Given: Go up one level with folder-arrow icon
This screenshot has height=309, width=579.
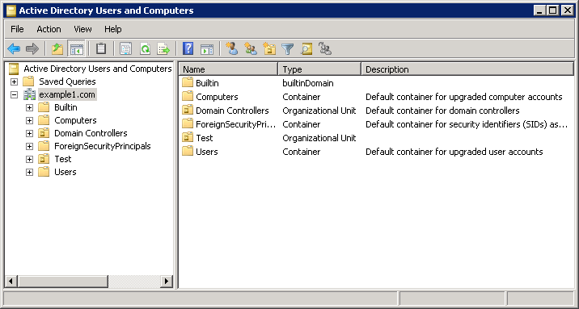Looking at the screenshot, I should click(57, 48).
